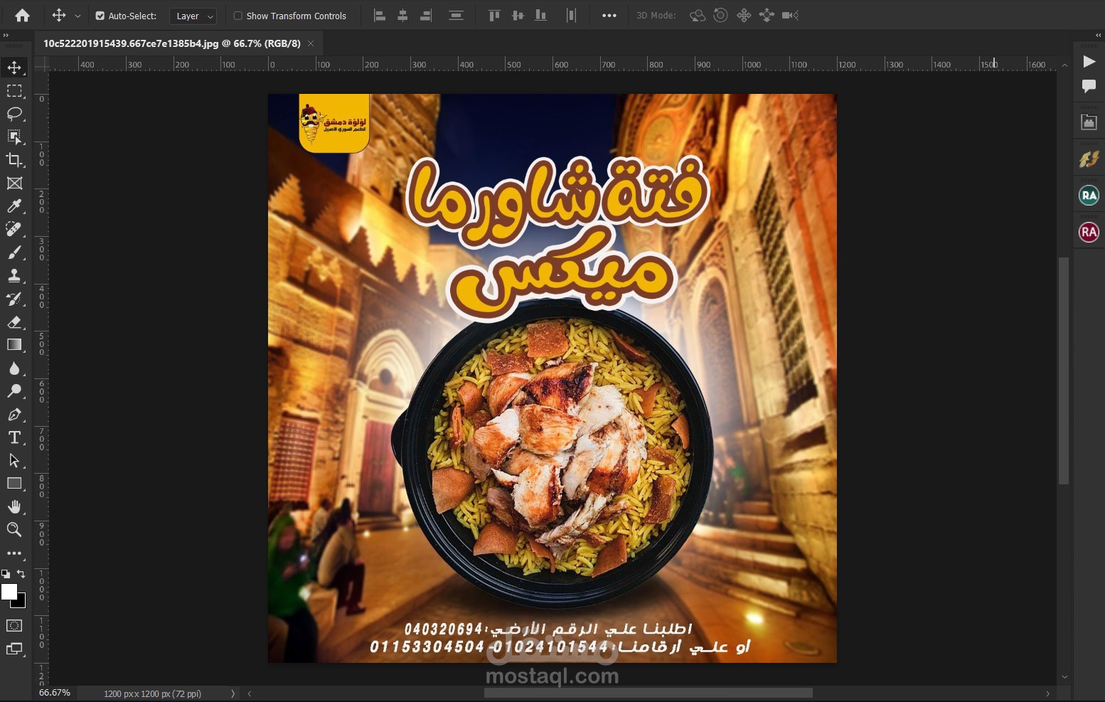Select the Zoom tool
Screen dimensions: 1105x702
(14, 529)
